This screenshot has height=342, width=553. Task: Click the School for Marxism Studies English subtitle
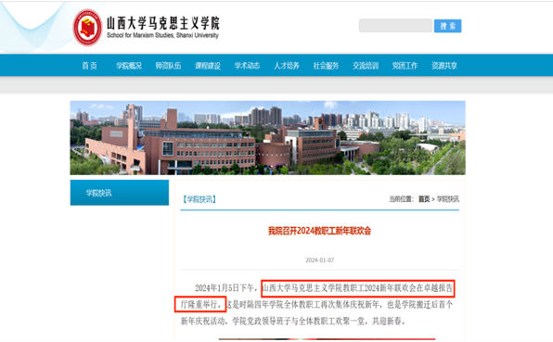tap(162, 35)
